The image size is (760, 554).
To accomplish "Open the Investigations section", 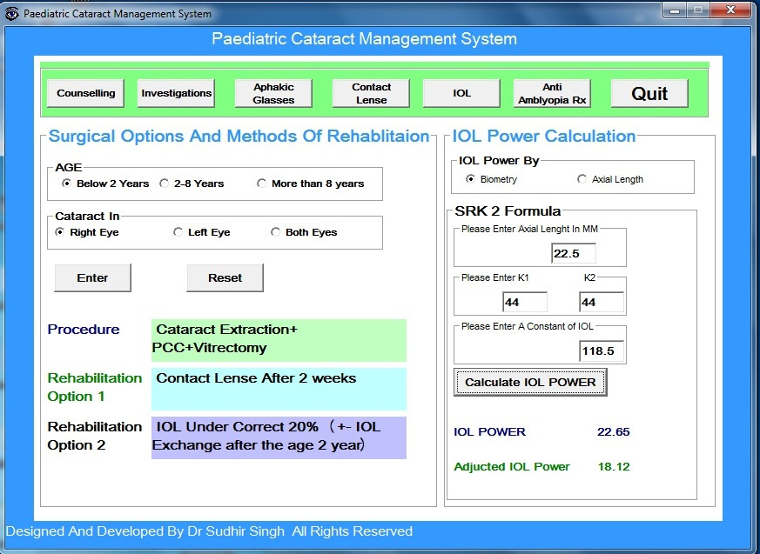I will point(176,93).
